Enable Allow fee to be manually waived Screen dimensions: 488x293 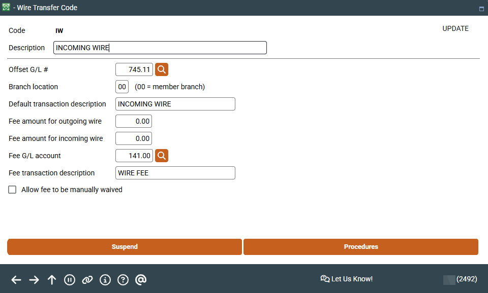click(13, 190)
